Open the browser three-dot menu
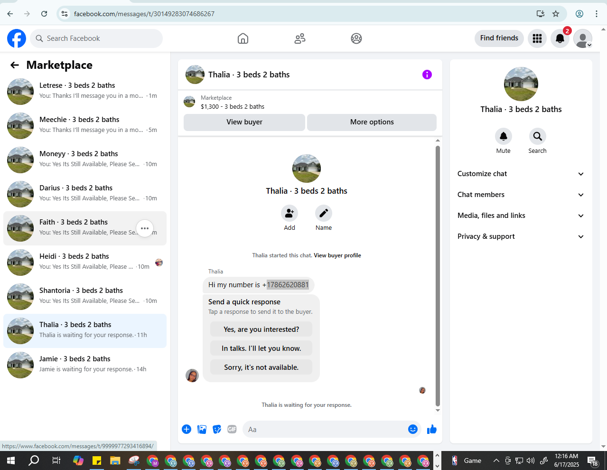The image size is (607, 470). [x=597, y=14]
